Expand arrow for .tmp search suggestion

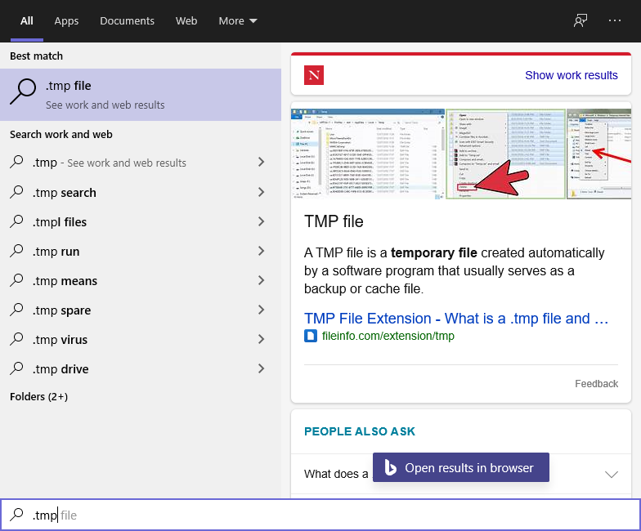point(262,193)
